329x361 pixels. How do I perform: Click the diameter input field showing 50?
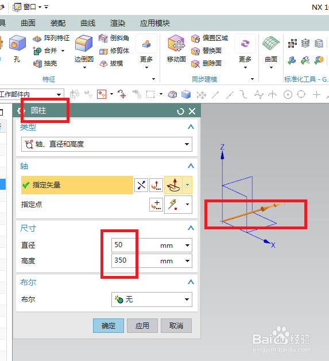134,245
